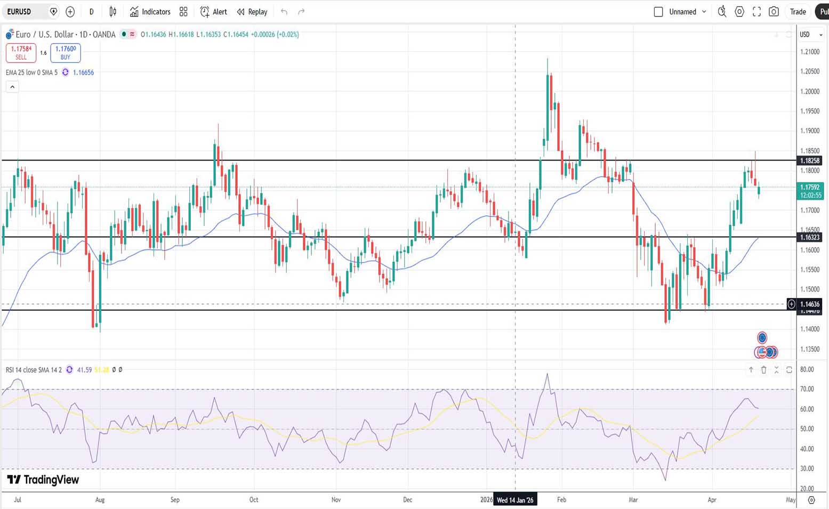Image resolution: width=829 pixels, height=509 pixels.
Task: Click the add symbol plus icon
Action: point(70,12)
